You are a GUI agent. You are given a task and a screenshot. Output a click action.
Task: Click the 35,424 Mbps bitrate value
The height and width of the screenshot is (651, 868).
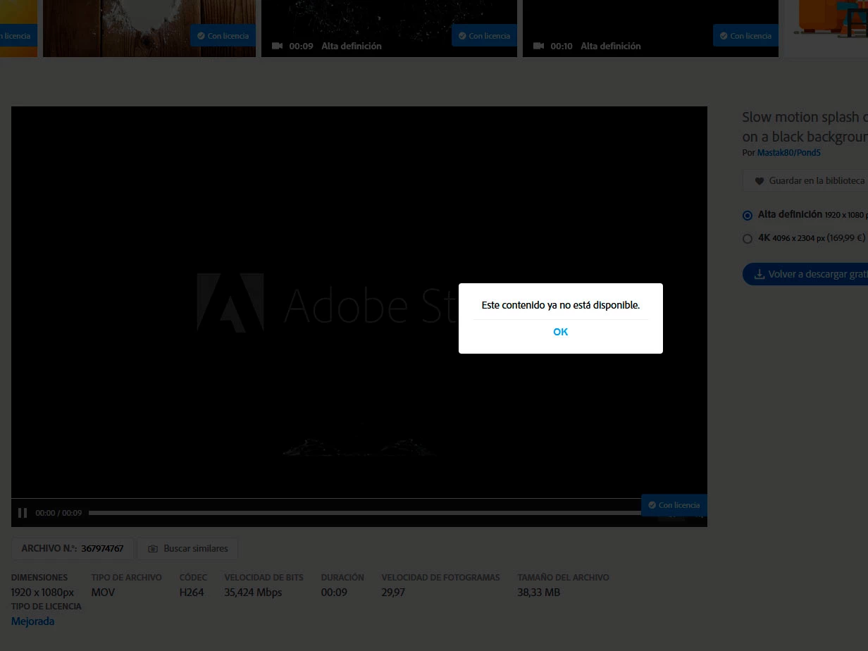253,592
